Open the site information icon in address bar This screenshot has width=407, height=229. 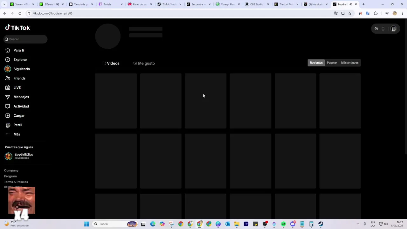click(x=29, y=13)
